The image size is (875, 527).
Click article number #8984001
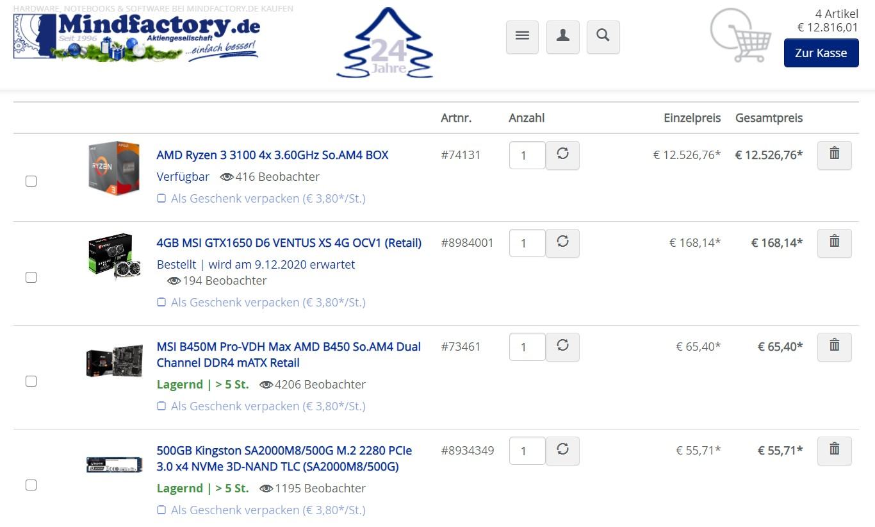click(467, 243)
